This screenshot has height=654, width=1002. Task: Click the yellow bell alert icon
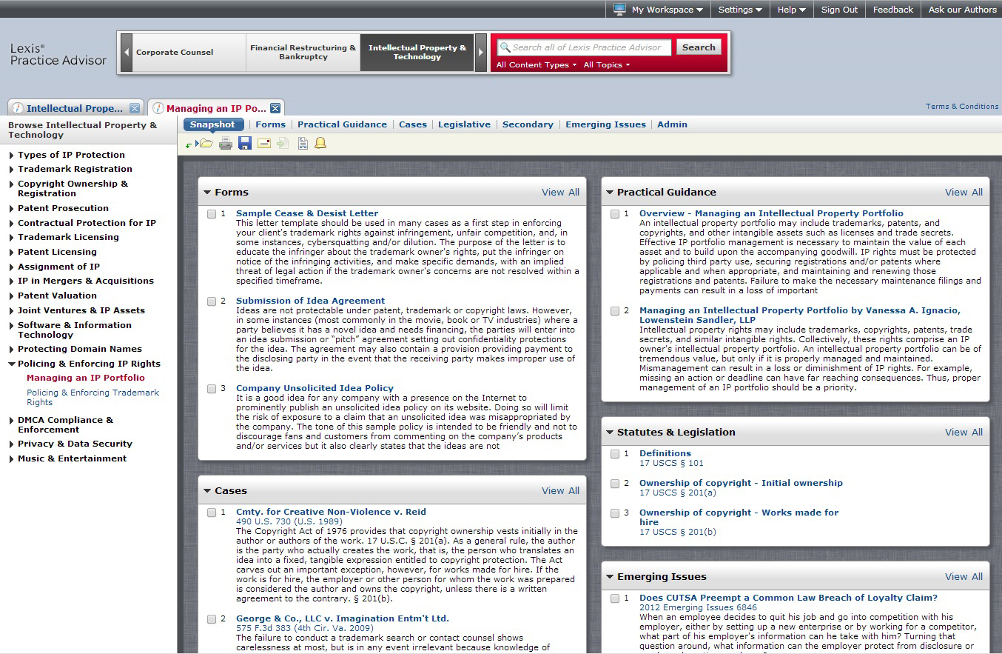[x=320, y=143]
